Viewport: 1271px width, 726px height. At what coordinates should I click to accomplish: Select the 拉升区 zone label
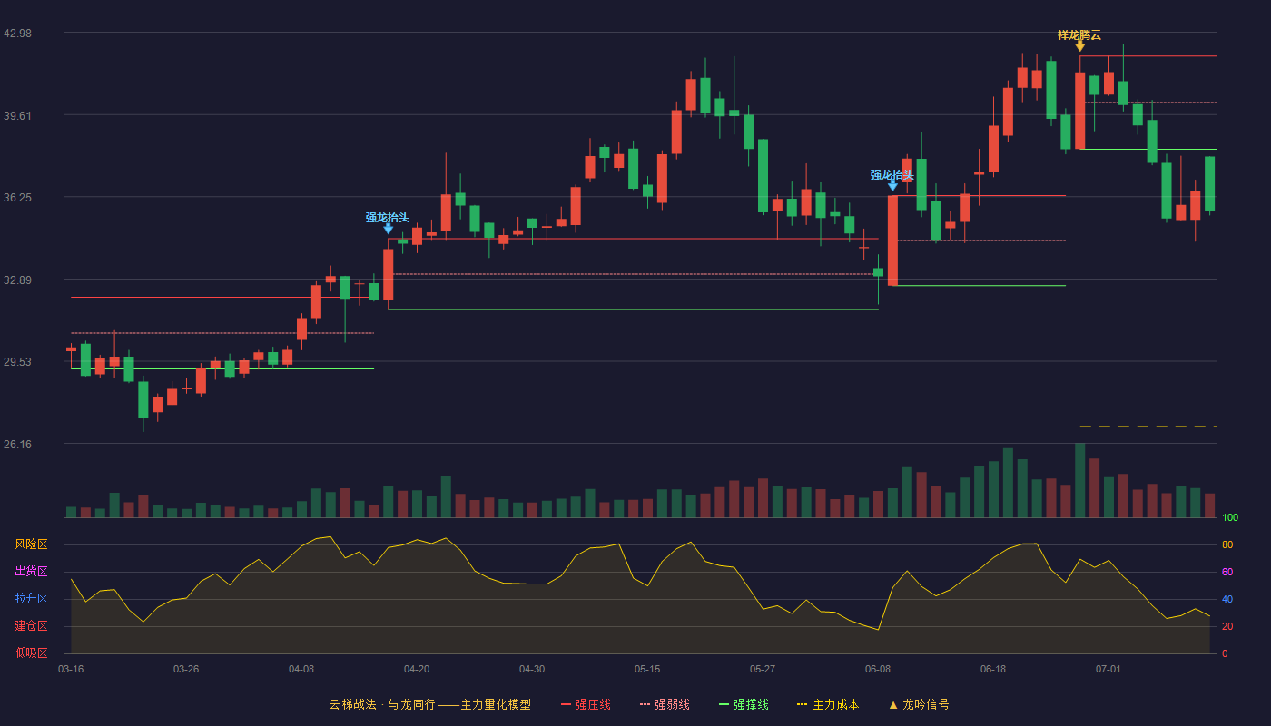(32, 599)
